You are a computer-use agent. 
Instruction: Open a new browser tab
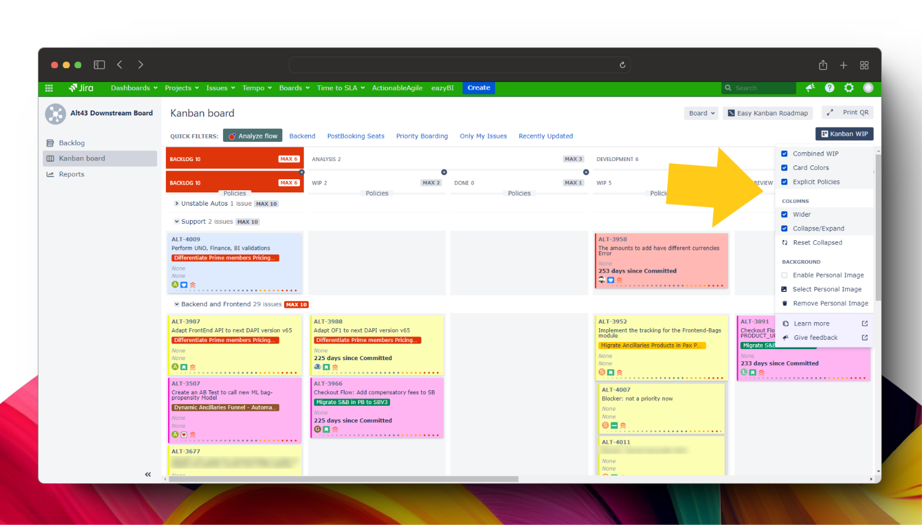click(x=843, y=65)
